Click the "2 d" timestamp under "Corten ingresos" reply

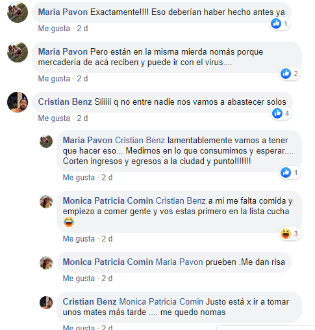click(x=107, y=178)
